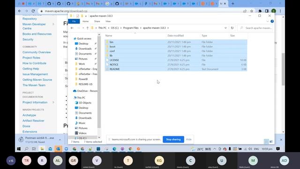Open the bin folder
Screen dimensions: 300x169
pyautogui.click(x=112, y=42)
